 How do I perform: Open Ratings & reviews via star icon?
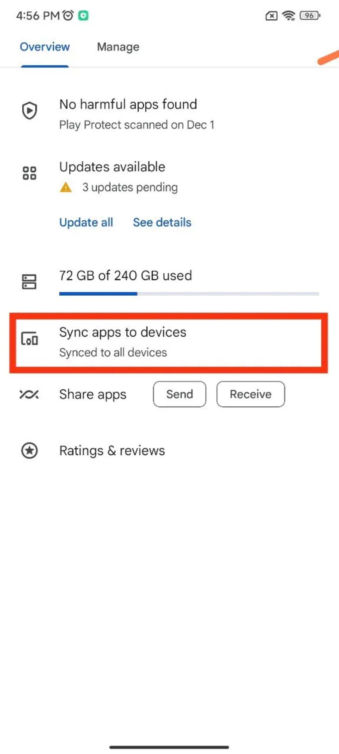point(29,450)
